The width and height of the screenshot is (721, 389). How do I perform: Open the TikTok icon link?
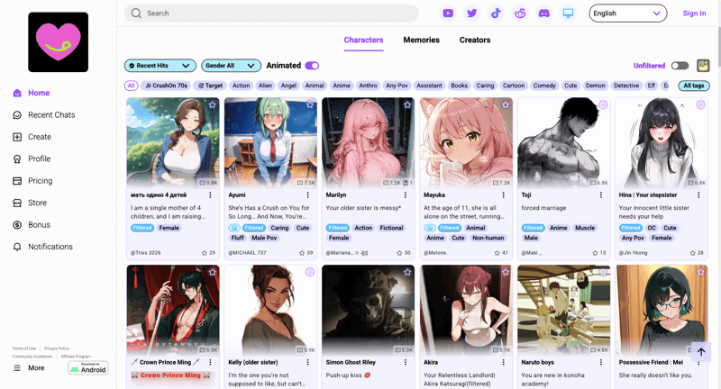[496, 14]
